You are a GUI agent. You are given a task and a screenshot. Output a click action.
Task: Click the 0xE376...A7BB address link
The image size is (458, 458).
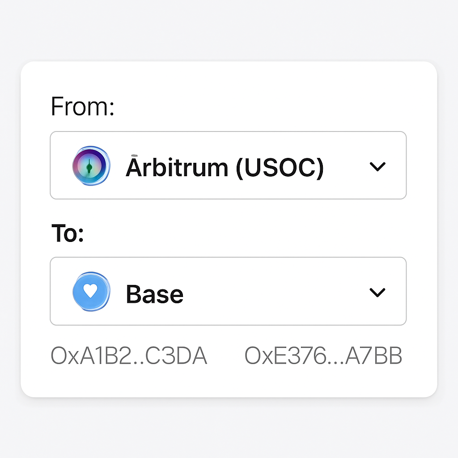pyautogui.click(x=323, y=356)
